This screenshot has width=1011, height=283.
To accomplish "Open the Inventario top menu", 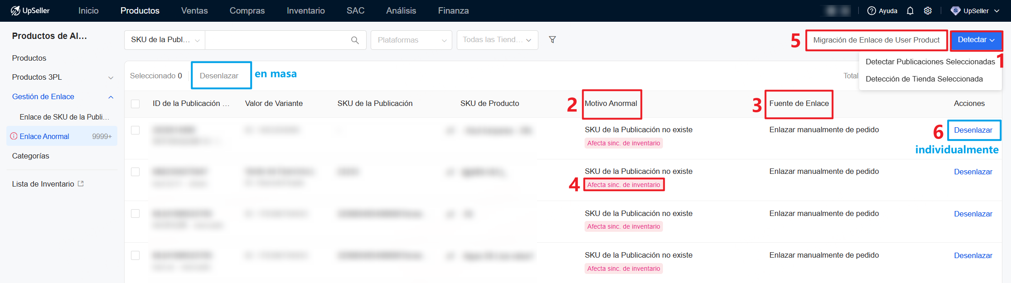I will (305, 10).
